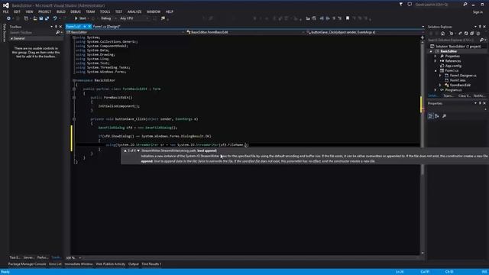This screenshot has width=489, height=275.
Task: Expand the Program.cs node
Action: pyautogui.click(x=436, y=90)
